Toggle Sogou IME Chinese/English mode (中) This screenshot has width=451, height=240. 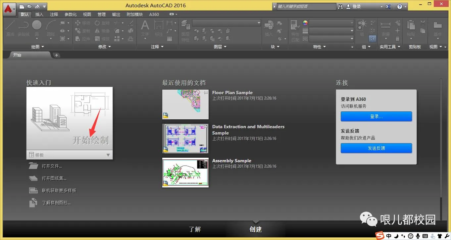click(389, 236)
